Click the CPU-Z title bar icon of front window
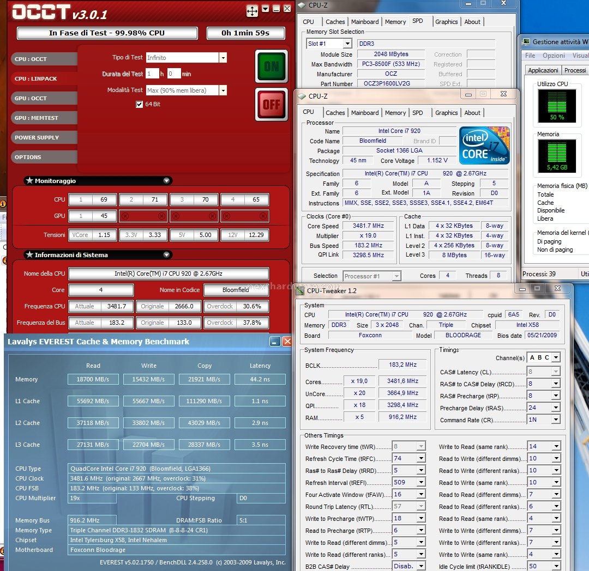This screenshot has width=589, height=571. coord(302,96)
